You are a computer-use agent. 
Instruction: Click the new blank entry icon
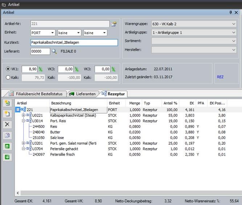(7, 114)
